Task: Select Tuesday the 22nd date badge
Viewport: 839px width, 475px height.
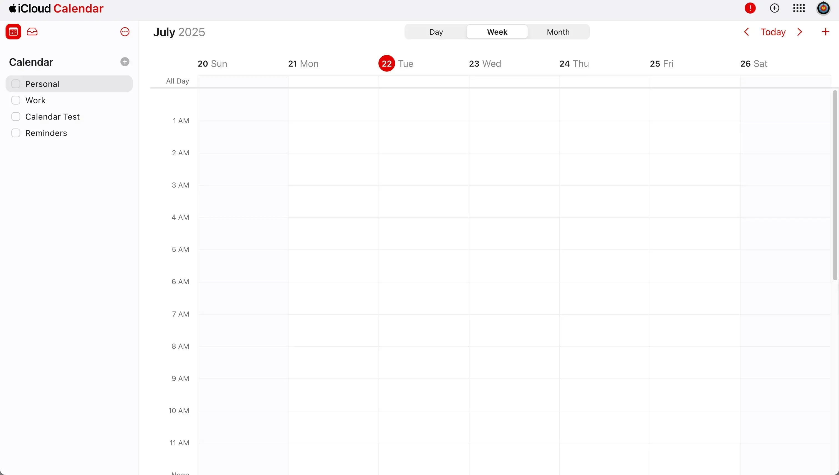Action: [386, 63]
